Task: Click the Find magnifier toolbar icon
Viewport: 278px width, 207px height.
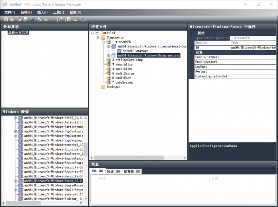Action: pos(61,19)
